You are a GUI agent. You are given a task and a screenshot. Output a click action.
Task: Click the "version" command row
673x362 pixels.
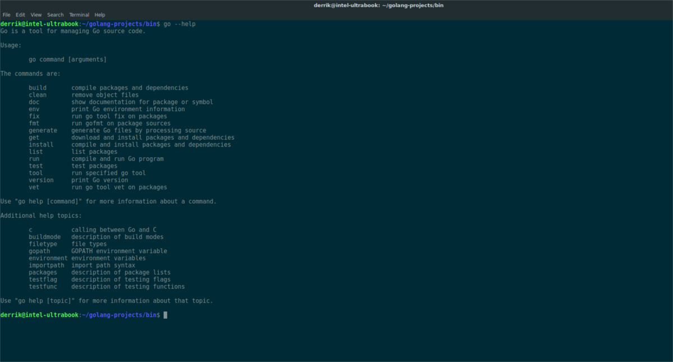(78, 180)
